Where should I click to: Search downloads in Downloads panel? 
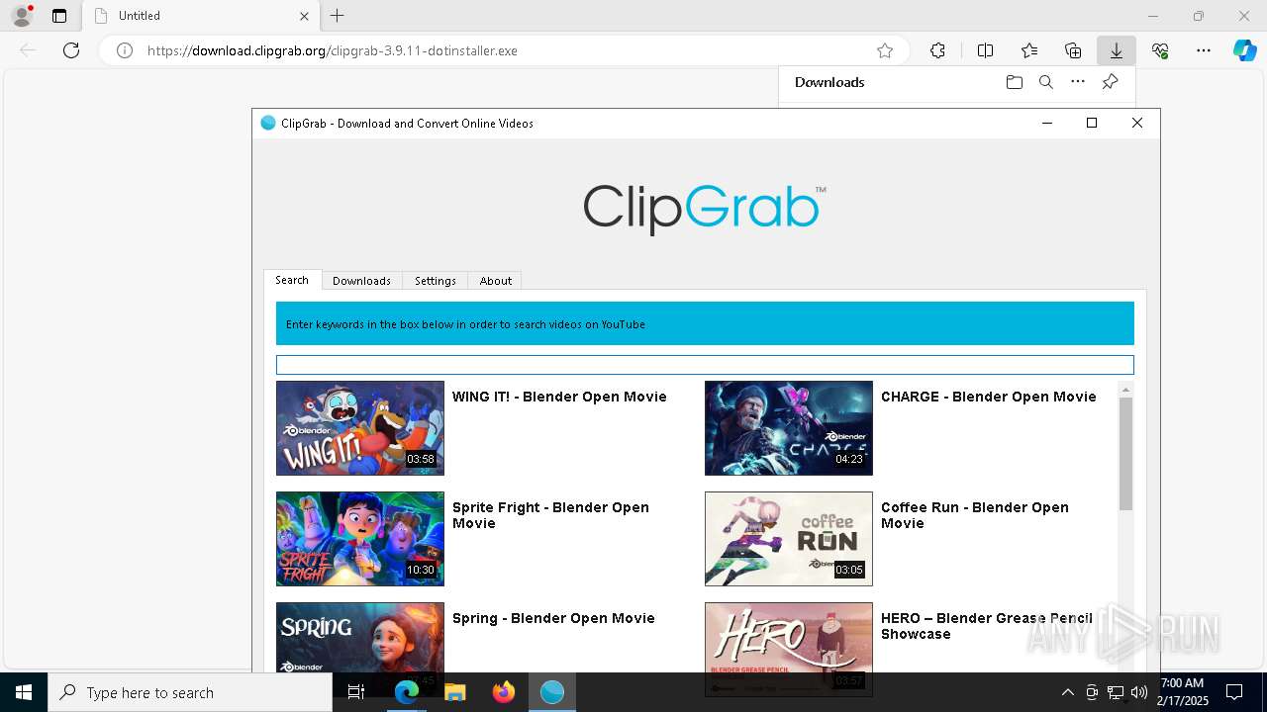click(1046, 82)
